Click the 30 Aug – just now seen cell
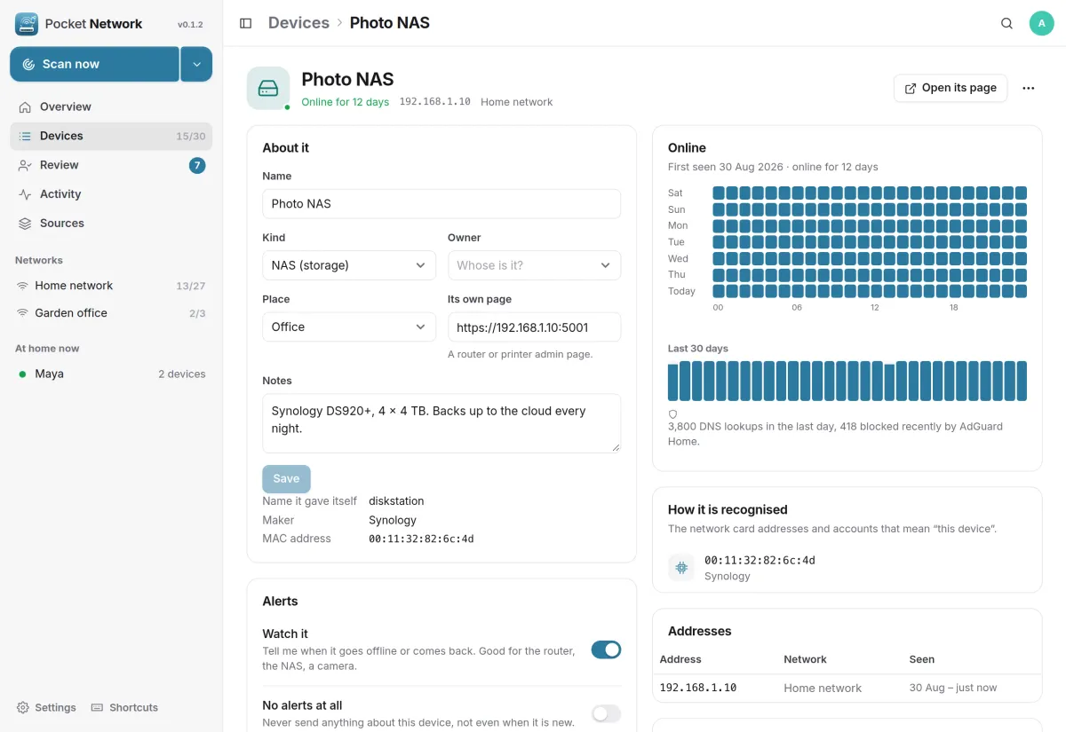This screenshot has height=732, width=1066. (953, 688)
